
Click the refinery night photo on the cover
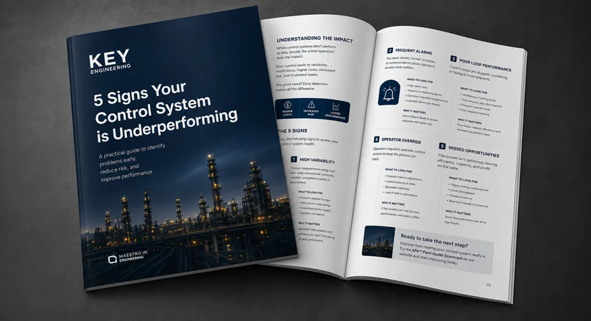tap(189, 211)
